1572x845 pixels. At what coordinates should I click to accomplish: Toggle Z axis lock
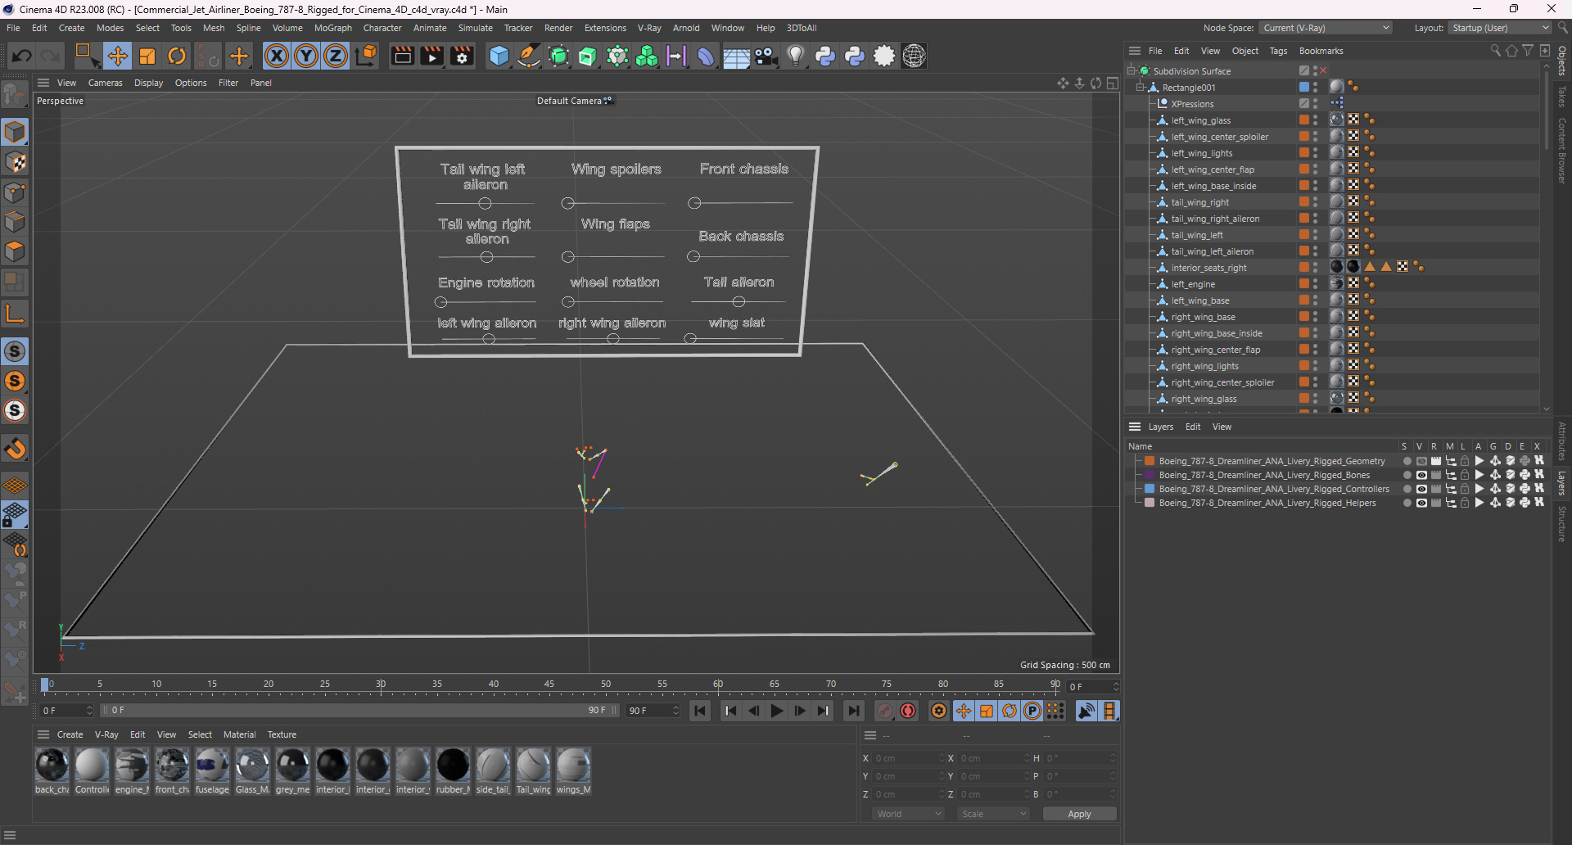pyautogui.click(x=336, y=56)
